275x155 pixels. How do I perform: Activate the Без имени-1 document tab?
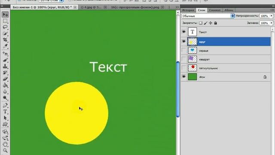pyautogui.click(x=42, y=7)
